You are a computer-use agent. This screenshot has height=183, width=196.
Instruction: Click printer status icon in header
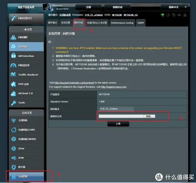coord(185,15)
